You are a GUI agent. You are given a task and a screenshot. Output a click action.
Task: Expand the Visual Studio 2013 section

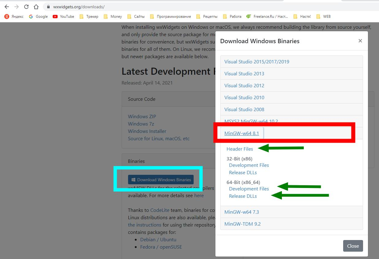pos(244,73)
